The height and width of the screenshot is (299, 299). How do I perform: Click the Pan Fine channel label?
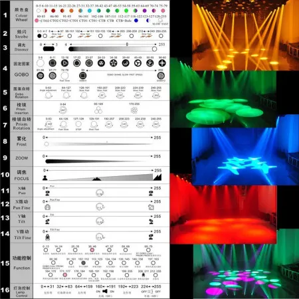click(21, 205)
